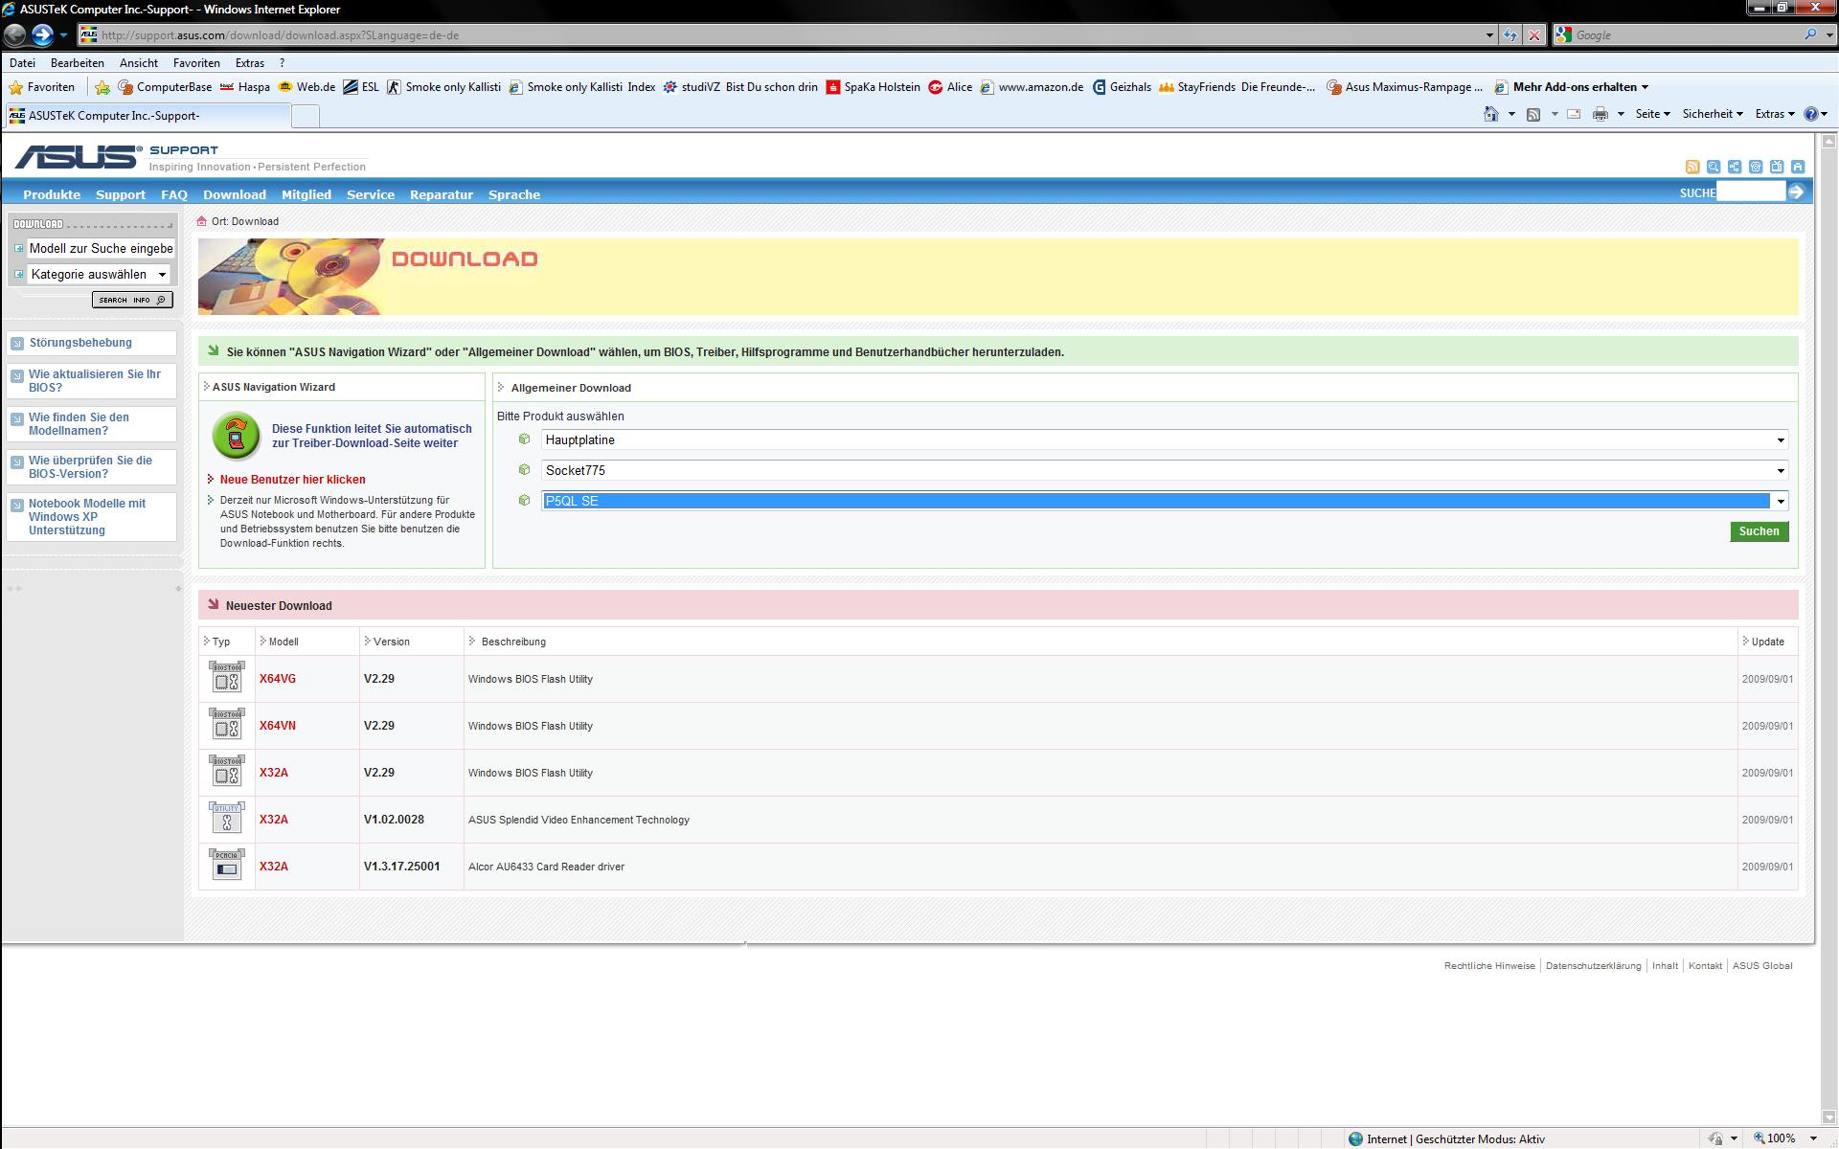1839x1149 pixels.
Task: Open the Neue Benutzer hier klicken link
Action: click(x=292, y=480)
